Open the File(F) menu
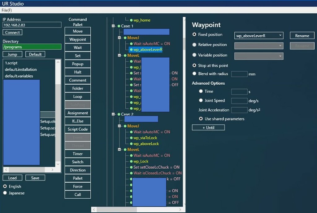 point(7,10)
